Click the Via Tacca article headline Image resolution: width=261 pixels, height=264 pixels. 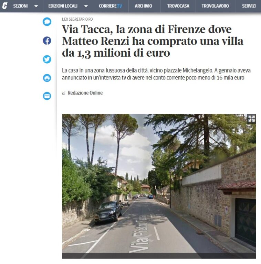153,41
